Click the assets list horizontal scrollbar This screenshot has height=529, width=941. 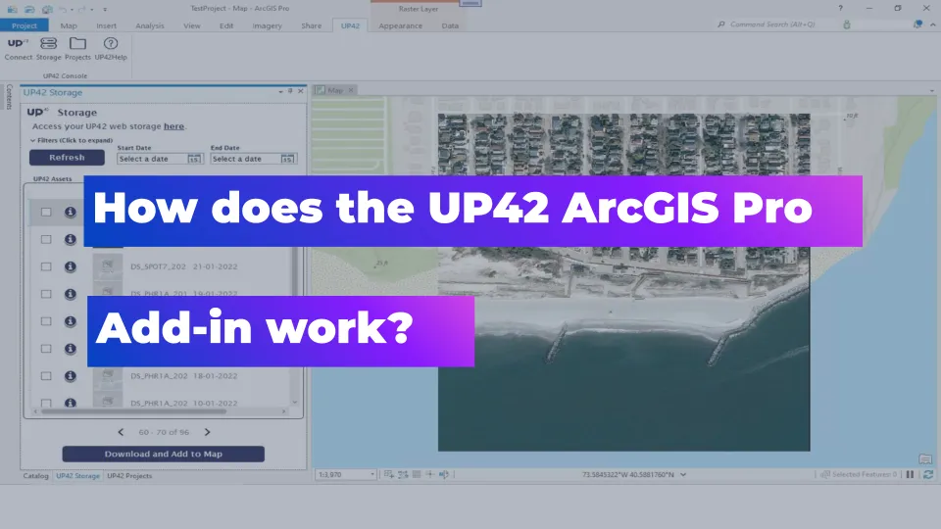coord(134,411)
